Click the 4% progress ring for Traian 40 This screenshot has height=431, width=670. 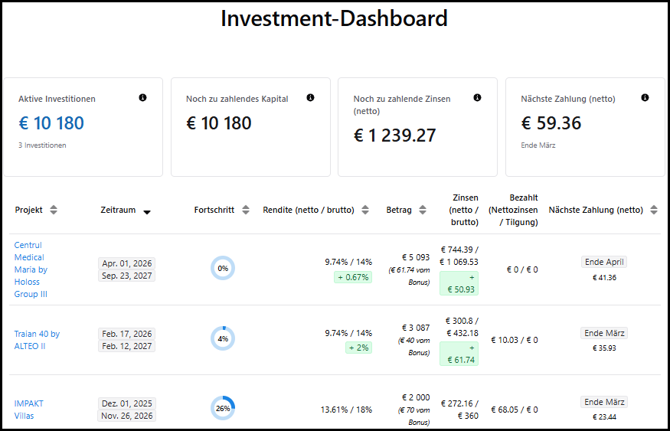223,338
